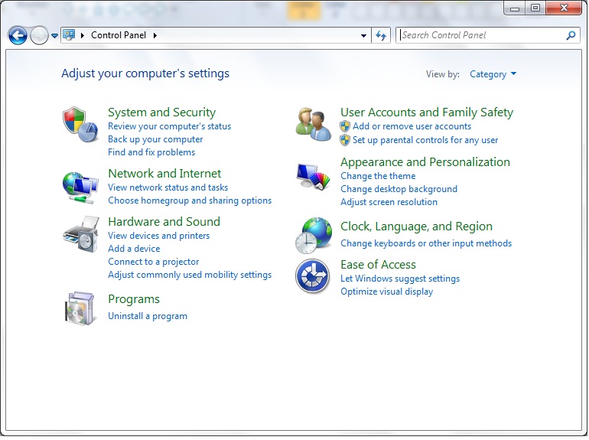Click Change the theme
Viewport: 589px width, 440px height.
(378, 176)
